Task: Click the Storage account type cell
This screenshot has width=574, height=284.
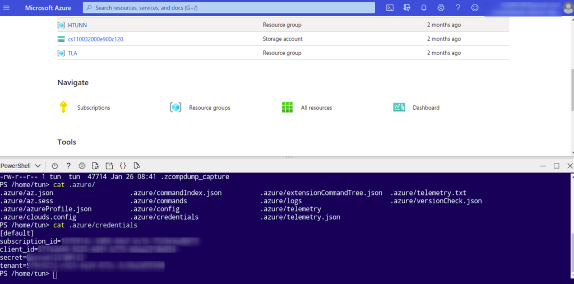Action: [283, 39]
